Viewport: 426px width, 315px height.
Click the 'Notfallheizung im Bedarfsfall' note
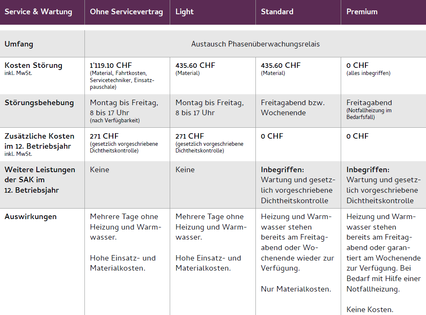click(x=369, y=114)
